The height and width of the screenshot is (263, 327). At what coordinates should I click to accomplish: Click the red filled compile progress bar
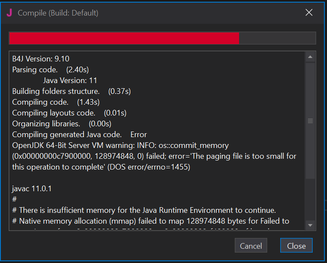pyautogui.click(x=124, y=38)
